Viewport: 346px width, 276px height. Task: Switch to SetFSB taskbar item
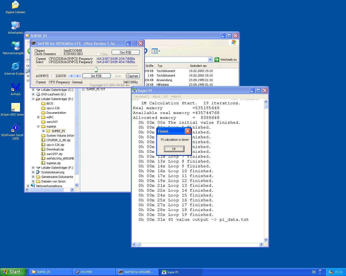tap(138, 272)
